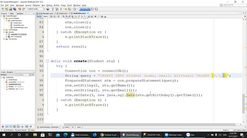Run the project with green play icon

coord(61,9)
